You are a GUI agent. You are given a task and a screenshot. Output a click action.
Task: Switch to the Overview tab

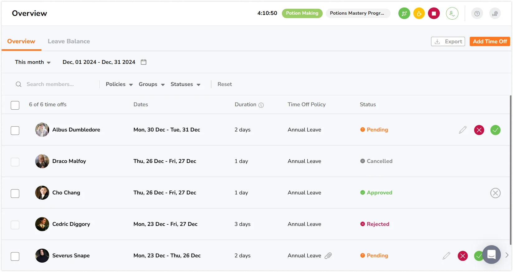(x=21, y=41)
